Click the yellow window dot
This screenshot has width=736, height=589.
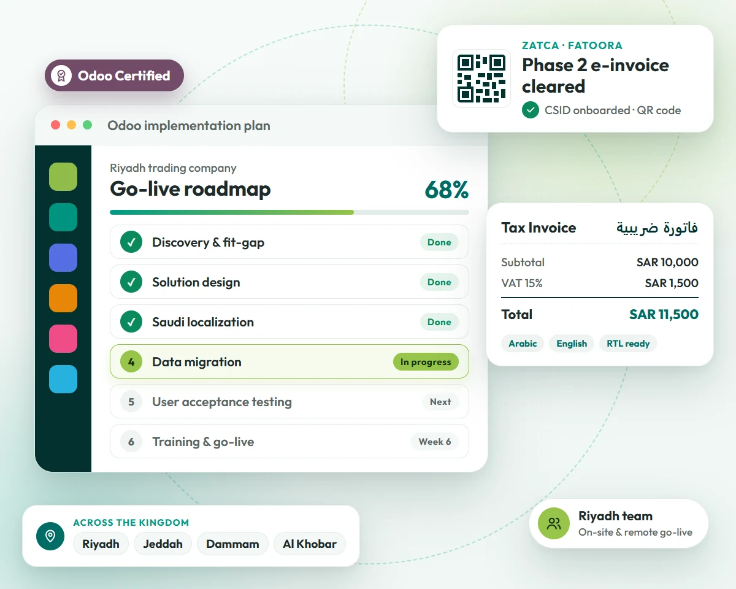71,125
